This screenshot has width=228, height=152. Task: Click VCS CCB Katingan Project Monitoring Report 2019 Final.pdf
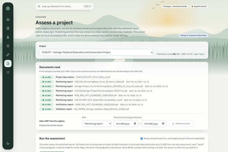click(x=101, y=91)
